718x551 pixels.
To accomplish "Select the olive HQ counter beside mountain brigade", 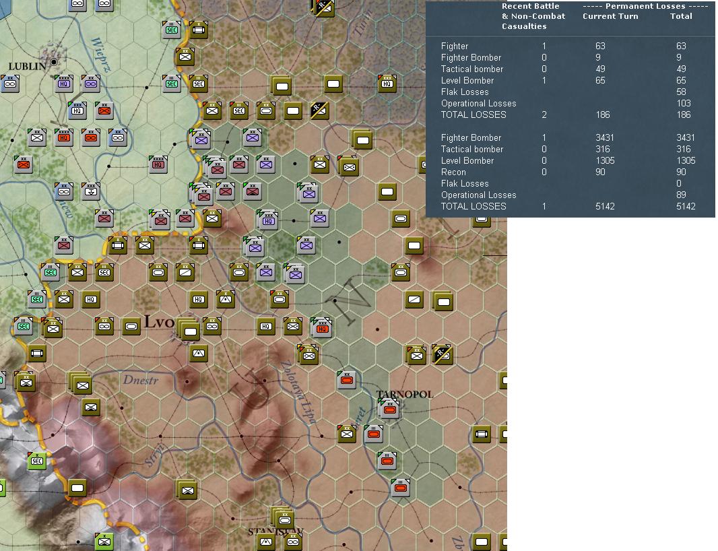I will pos(198,299).
